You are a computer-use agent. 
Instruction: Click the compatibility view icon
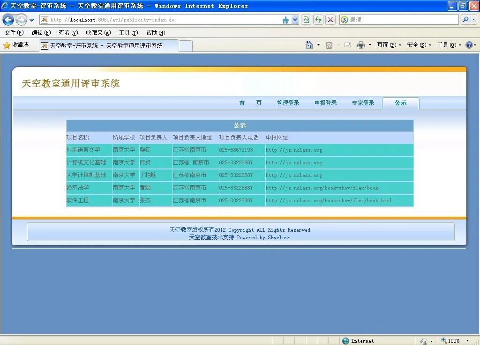point(306,20)
